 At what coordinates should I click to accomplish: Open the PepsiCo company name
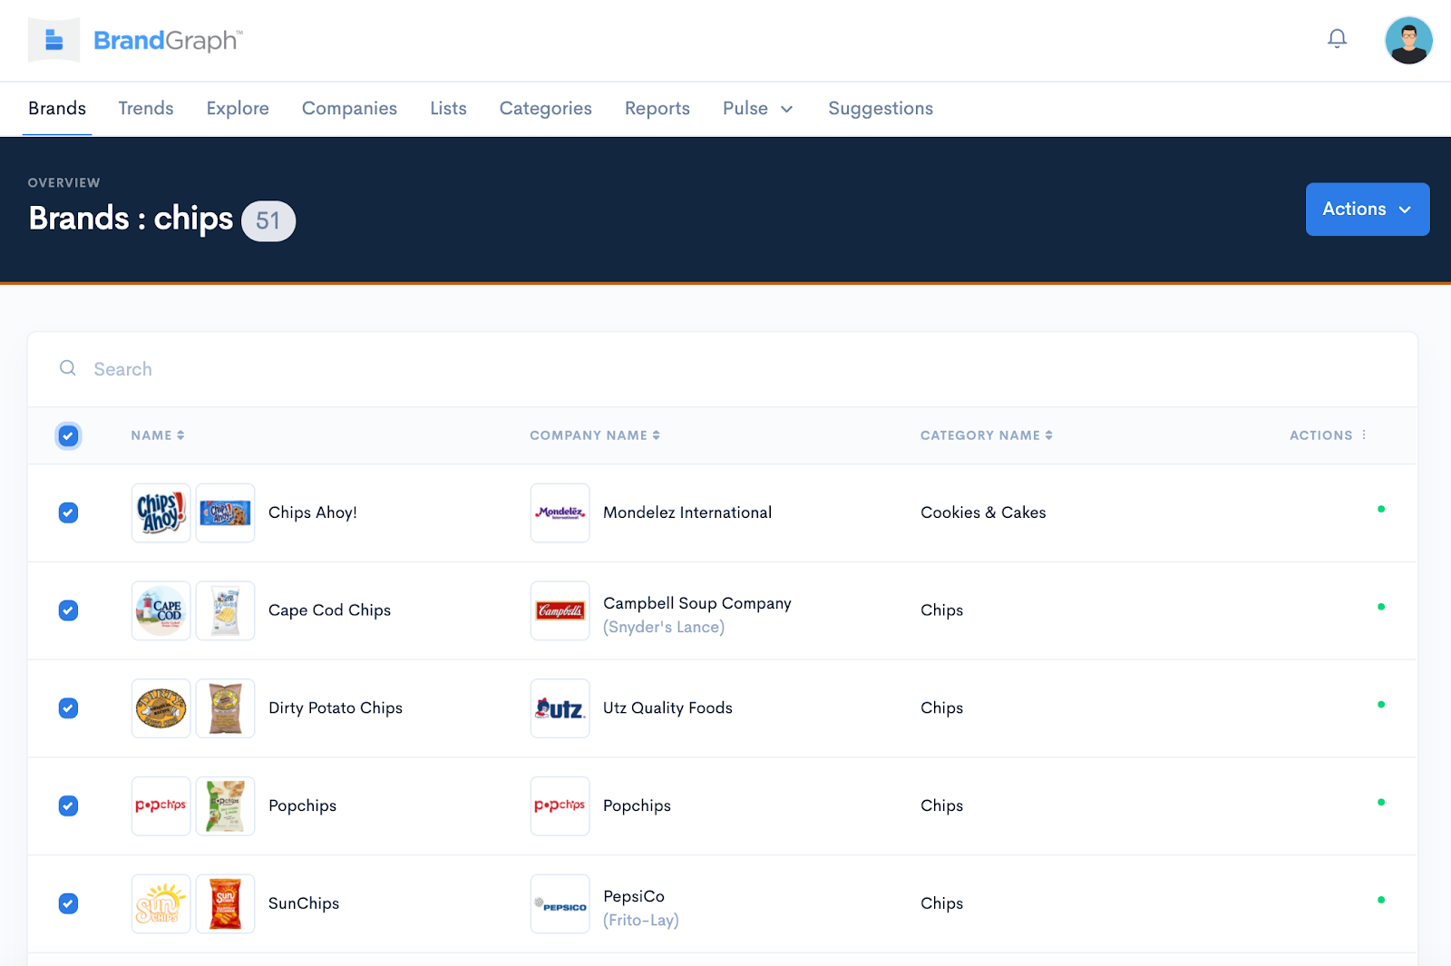click(x=634, y=896)
